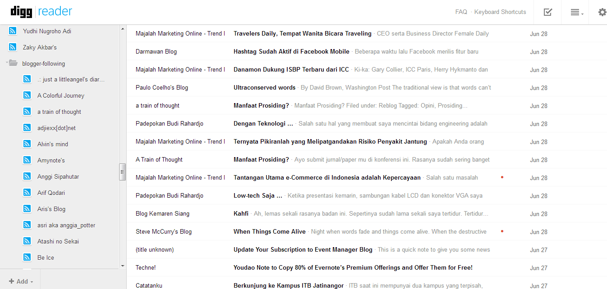The width and height of the screenshot is (607, 289).
Task: Click RSS icon beside Anggi Sipahutar
Action: pyautogui.click(x=27, y=176)
